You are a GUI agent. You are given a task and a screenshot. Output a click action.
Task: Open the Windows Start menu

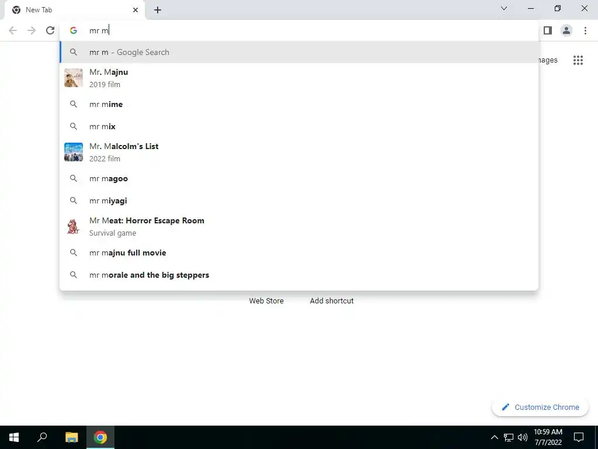[x=14, y=437]
